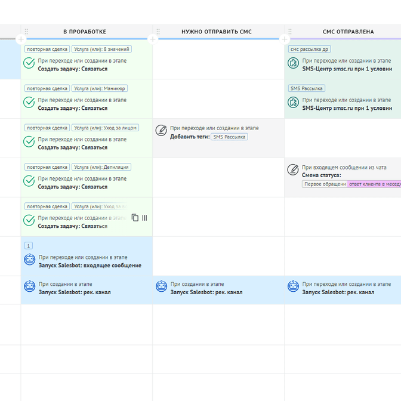This screenshot has width=401, height=401.
Task: Select the 'В проработке' stage header
Action: pos(85,32)
